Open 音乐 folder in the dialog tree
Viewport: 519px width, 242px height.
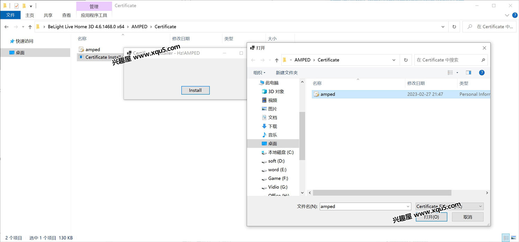(270, 135)
